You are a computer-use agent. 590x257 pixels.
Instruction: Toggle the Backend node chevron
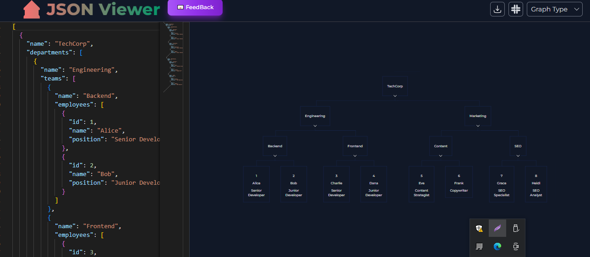tap(275, 156)
